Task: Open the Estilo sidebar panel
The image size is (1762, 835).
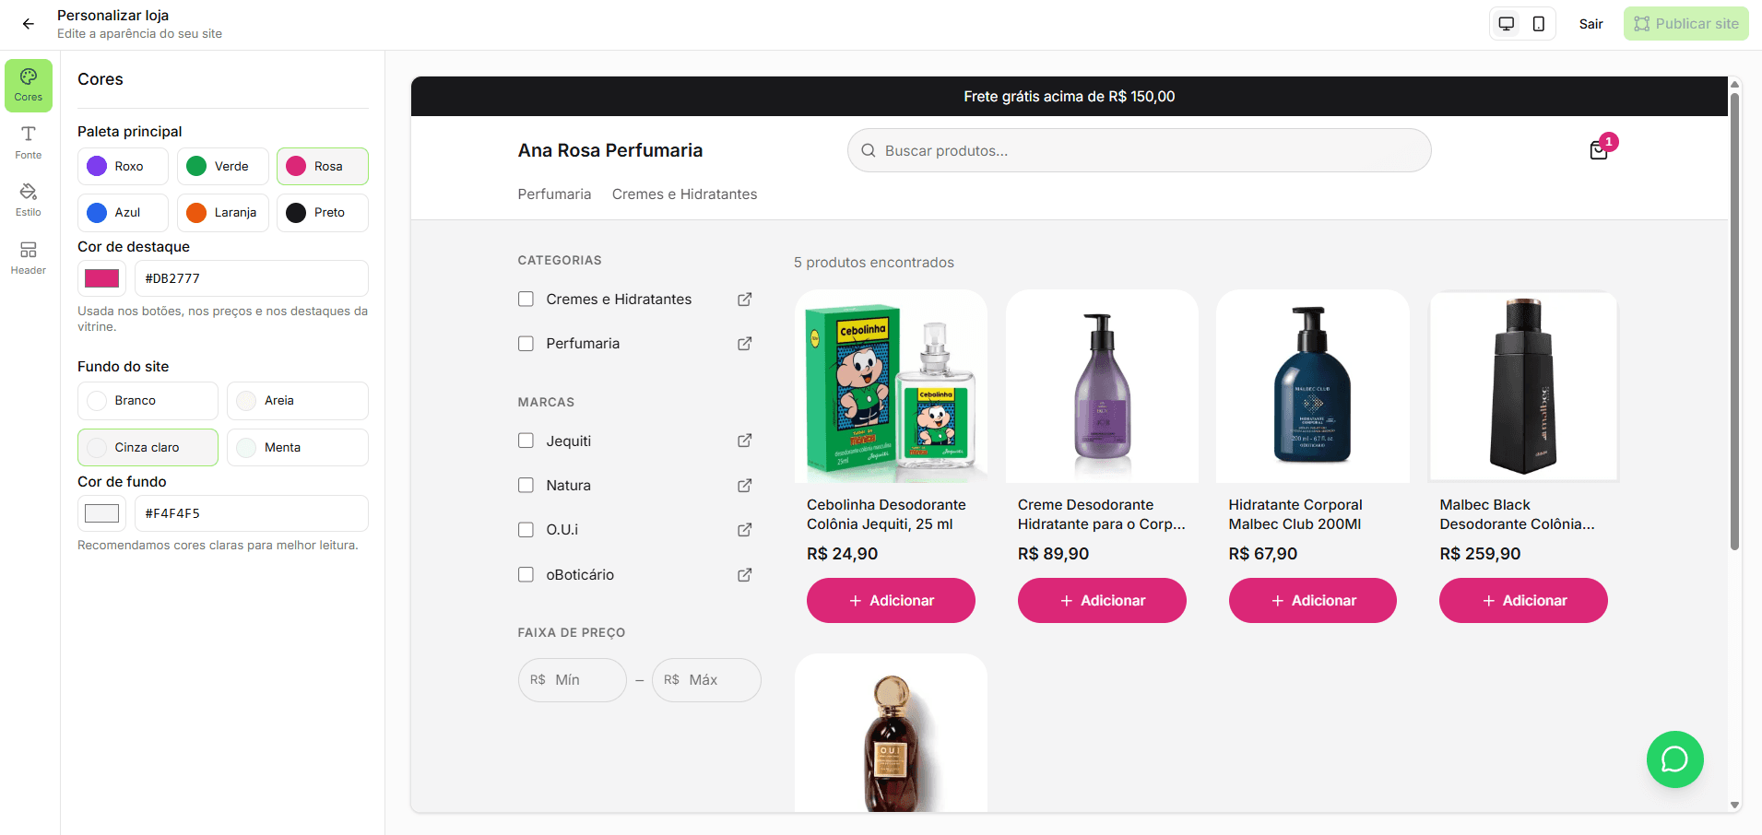Action: point(29,200)
